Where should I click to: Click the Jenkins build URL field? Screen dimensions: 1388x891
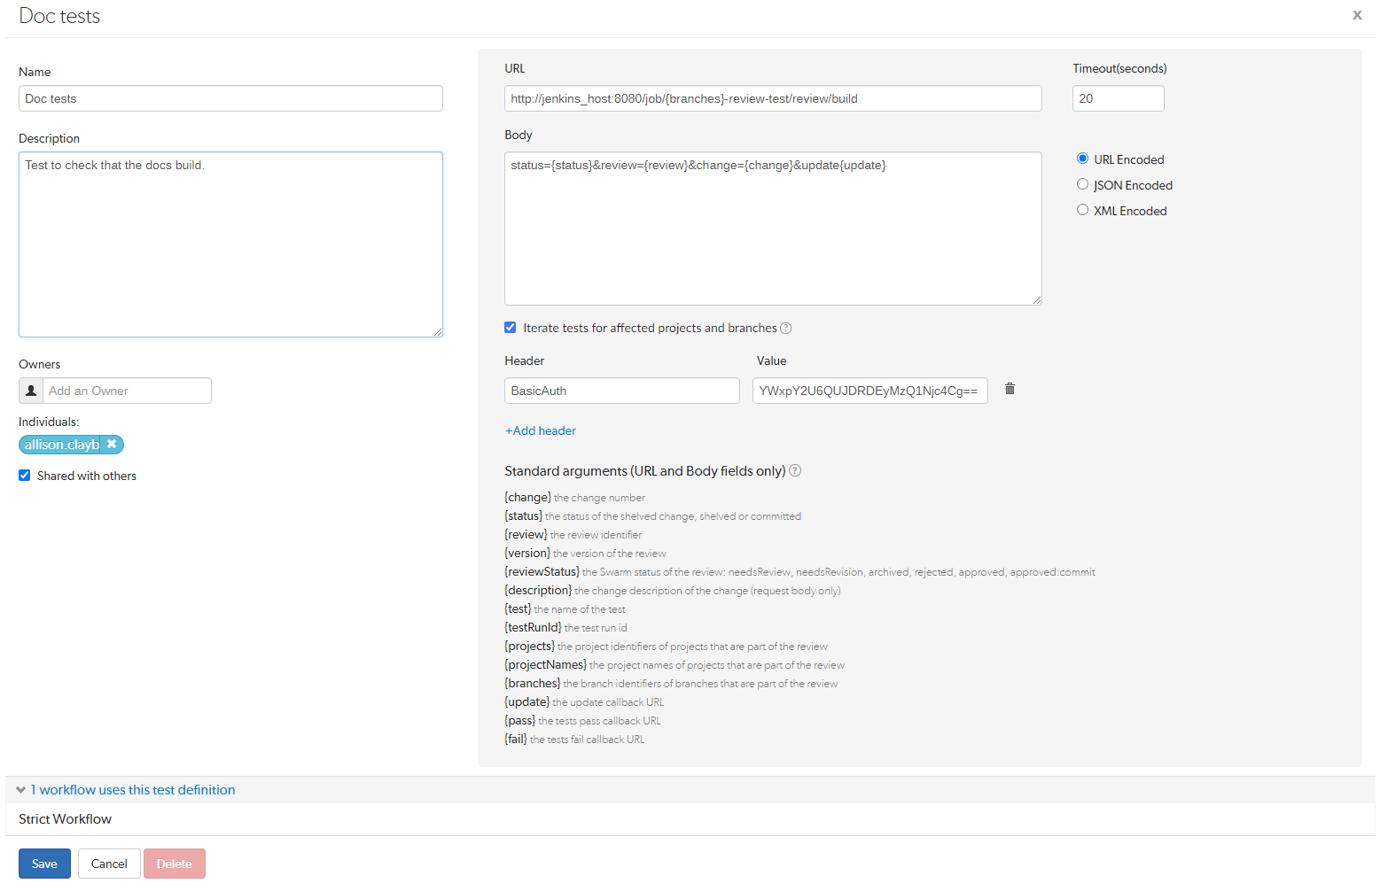click(772, 98)
